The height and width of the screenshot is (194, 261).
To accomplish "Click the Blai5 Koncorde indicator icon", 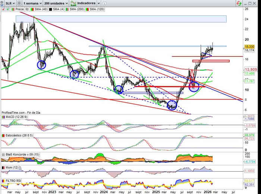I will point(4,154).
